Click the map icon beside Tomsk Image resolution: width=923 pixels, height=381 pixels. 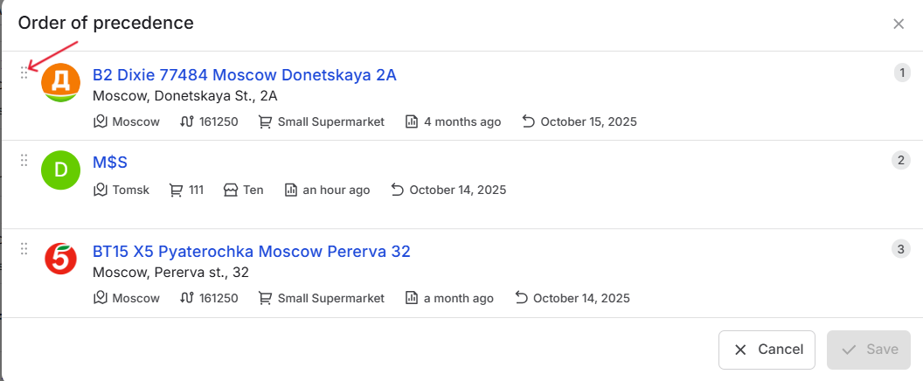(x=101, y=190)
